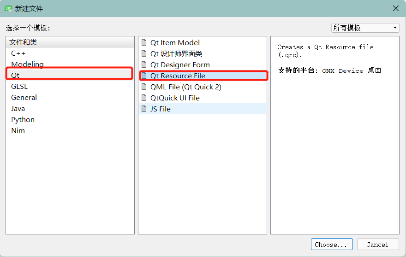Image resolution: width=406 pixels, height=257 pixels.
Task: Select QML File (Qt Quick 2) template
Action: pyautogui.click(x=203, y=87)
